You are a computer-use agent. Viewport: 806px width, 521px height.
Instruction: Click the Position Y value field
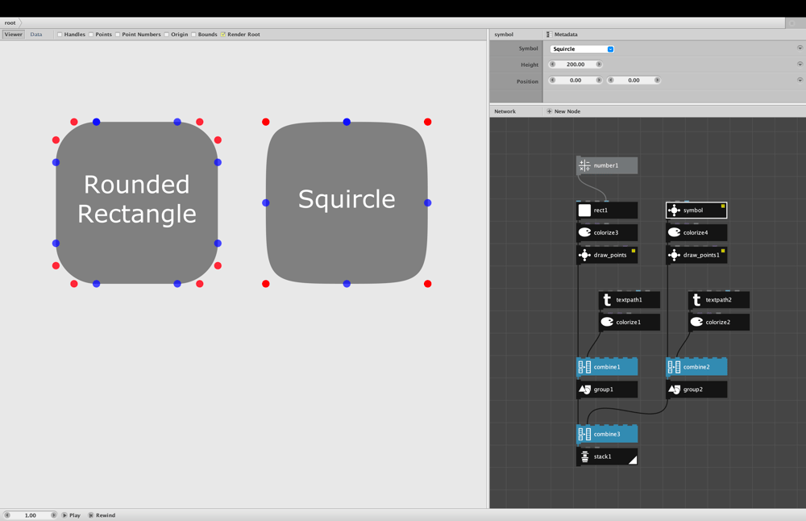point(634,80)
